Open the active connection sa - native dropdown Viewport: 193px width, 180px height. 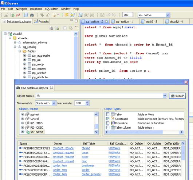(x=168, y=15)
